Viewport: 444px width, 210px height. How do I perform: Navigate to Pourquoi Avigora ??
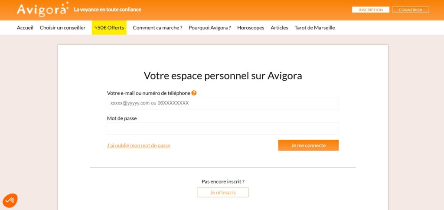209,28
